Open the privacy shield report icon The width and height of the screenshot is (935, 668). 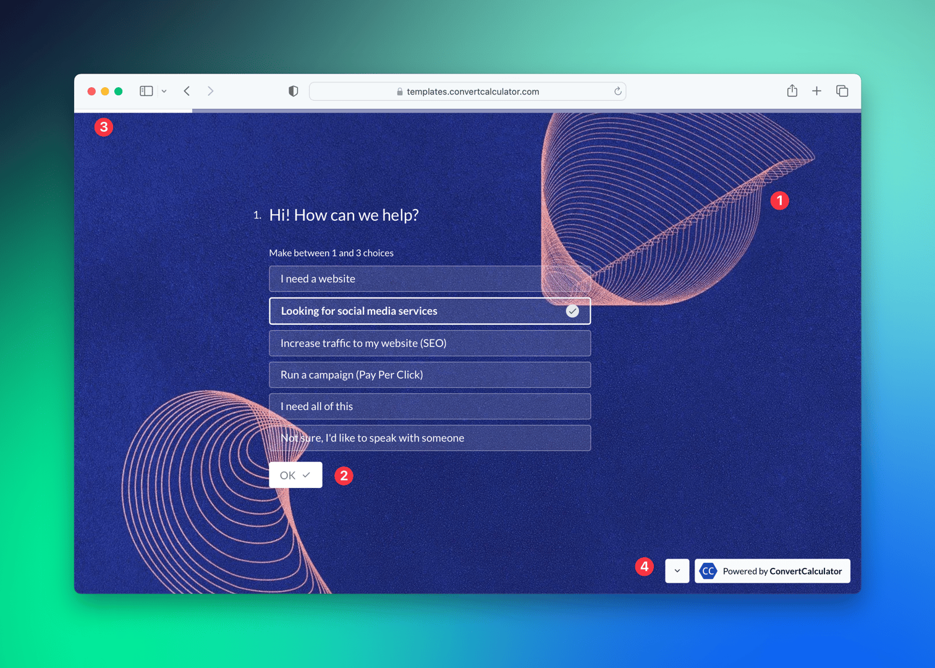coord(294,91)
